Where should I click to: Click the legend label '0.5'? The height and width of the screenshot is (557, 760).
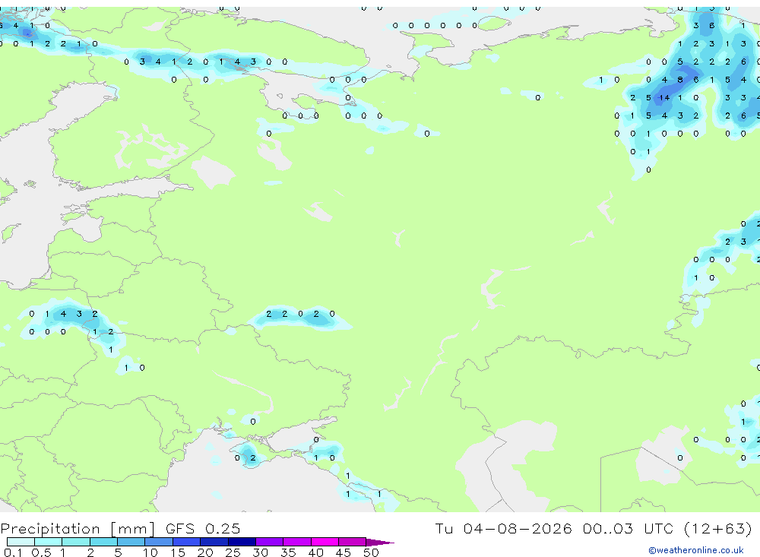[x=42, y=552]
